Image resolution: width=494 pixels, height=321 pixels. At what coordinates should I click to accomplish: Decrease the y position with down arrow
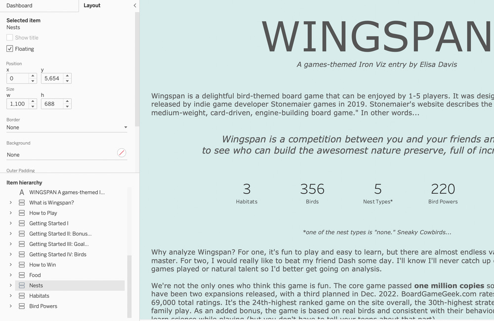click(x=67, y=81)
